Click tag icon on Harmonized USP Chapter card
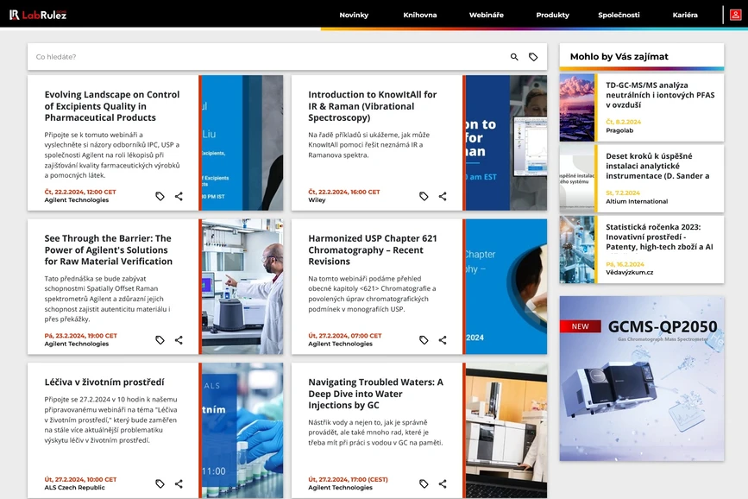748x499 pixels. [424, 340]
